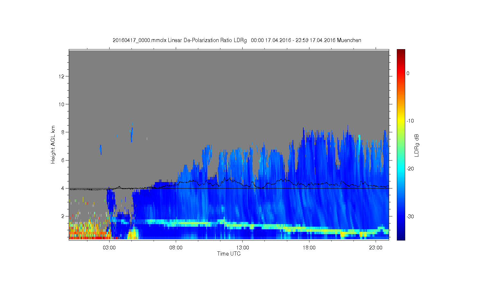This screenshot has width=482, height=289.
Task: Click the red-yellow noisy region before 03:00
Action: click(89, 230)
